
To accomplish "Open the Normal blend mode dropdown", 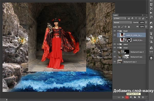I will coord(122,22).
